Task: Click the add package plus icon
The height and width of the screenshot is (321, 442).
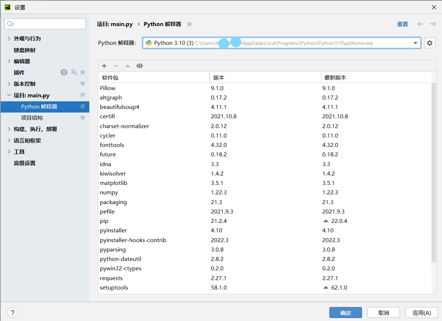Action: 104,66
